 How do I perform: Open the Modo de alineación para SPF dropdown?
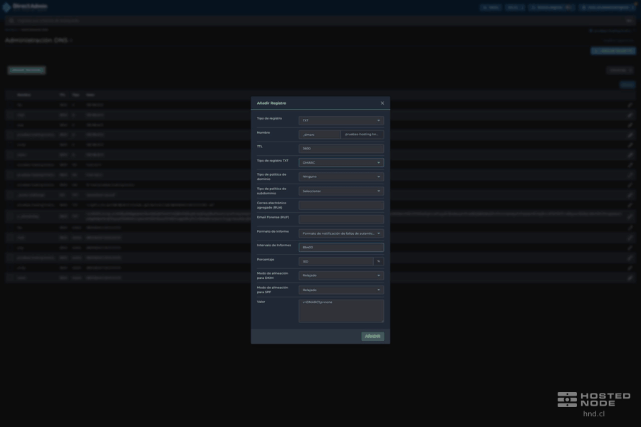tap(341, 290)
